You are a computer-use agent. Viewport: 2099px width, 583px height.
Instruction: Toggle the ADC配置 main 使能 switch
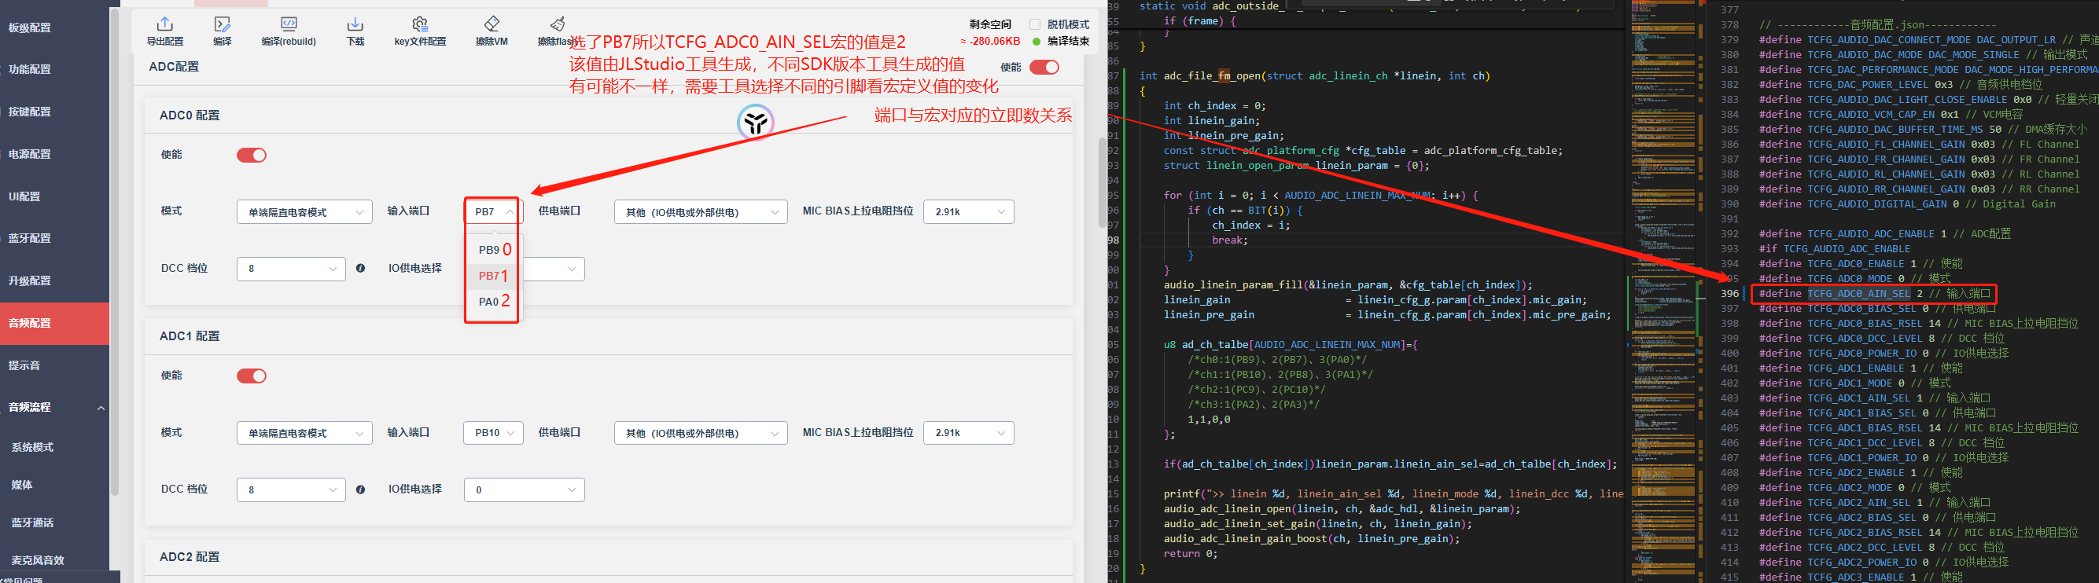1044,67
